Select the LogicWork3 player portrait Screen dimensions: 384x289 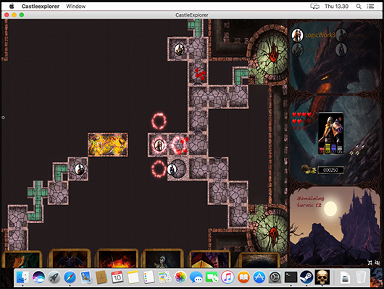(x=297, y=35)
